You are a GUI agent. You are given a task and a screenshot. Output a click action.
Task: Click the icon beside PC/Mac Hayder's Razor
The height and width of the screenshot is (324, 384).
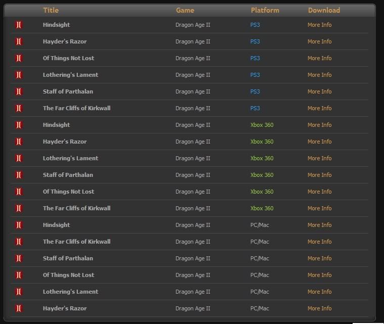click(19, 308)
